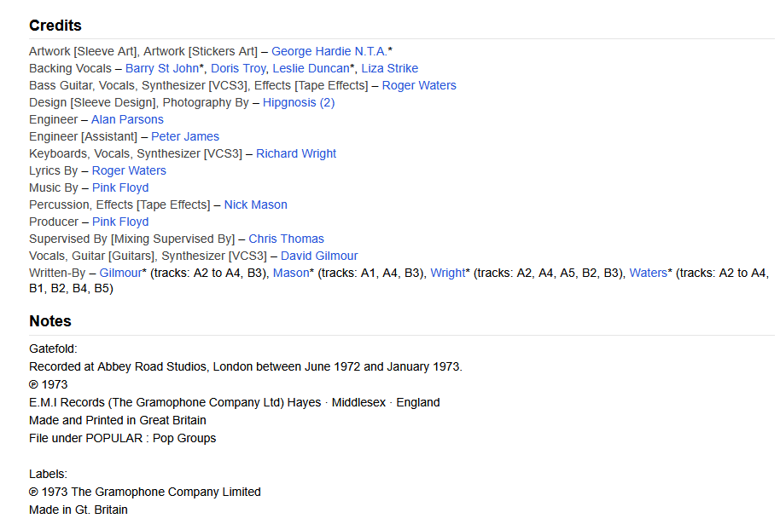The image size is (780, 530).
Task: Open the Liza Strike link
Action: pos(389,68)
